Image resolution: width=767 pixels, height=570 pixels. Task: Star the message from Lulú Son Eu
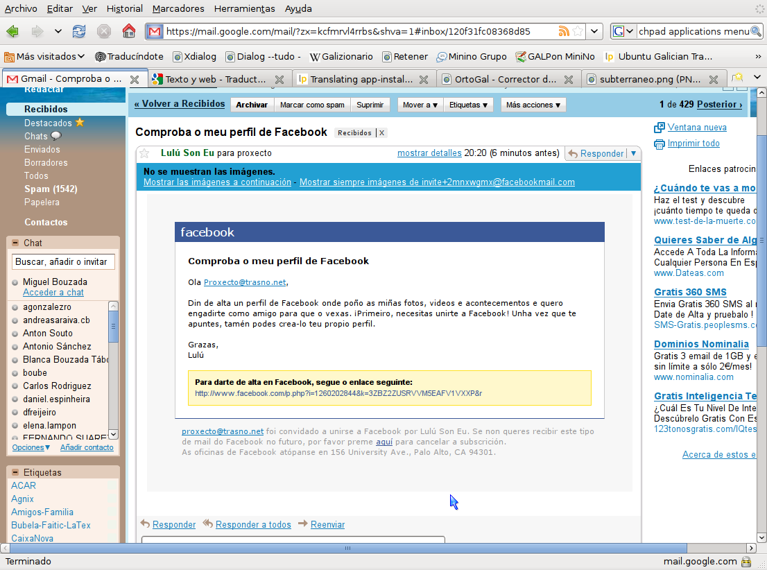(x=144, y=153)
